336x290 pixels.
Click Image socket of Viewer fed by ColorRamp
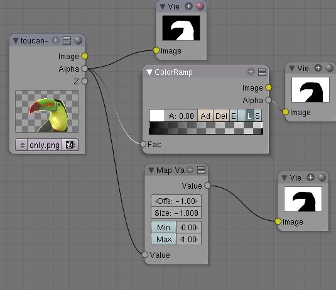tap(285, 112)
